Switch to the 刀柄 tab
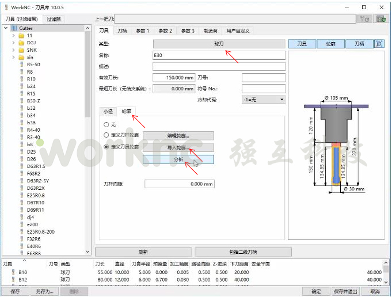This screenshot has width=392, height=297. 122,31
